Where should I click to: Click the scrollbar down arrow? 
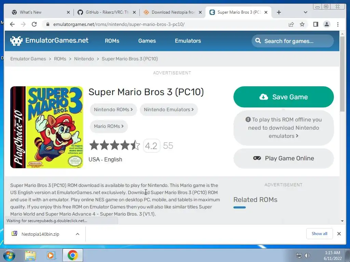click(x=342, y=221)
